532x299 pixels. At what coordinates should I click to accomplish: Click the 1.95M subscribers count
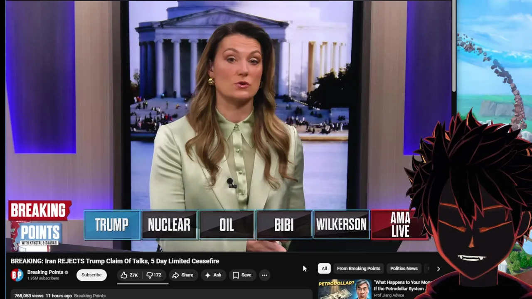pos(43,278)
